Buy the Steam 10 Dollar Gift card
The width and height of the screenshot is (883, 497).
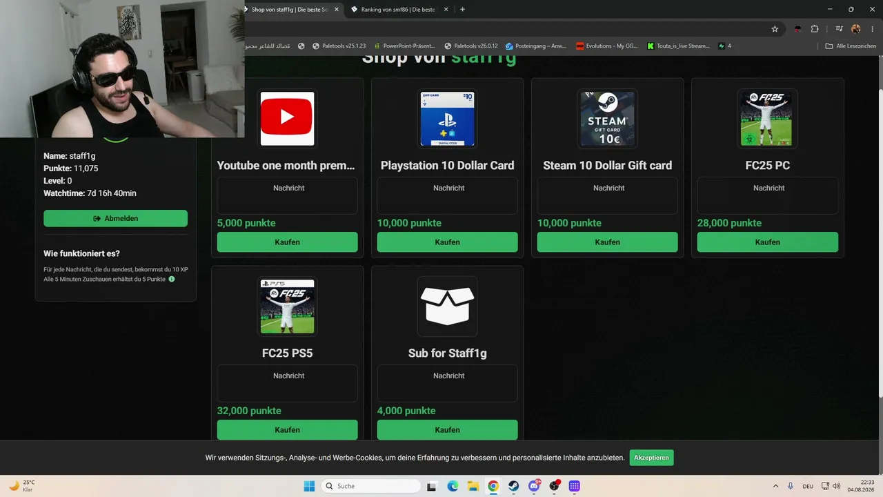pos(607,242)
